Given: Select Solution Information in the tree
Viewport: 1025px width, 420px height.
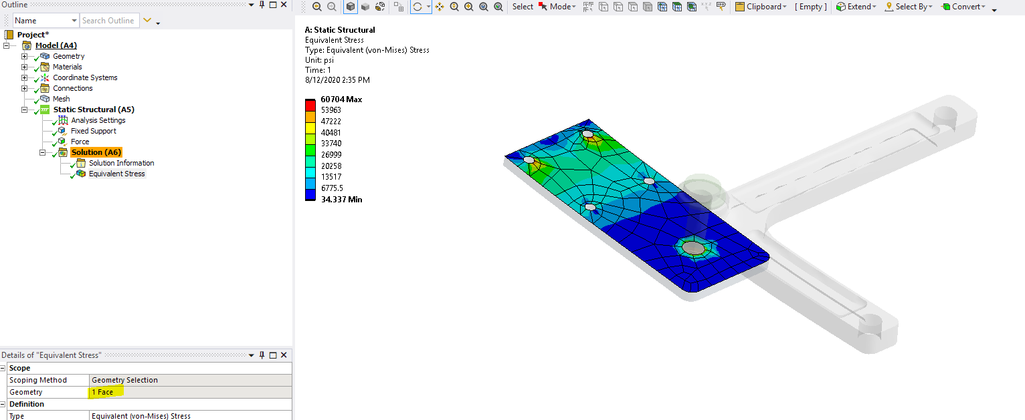Looking at the screenshot, I should pos(121,163).
